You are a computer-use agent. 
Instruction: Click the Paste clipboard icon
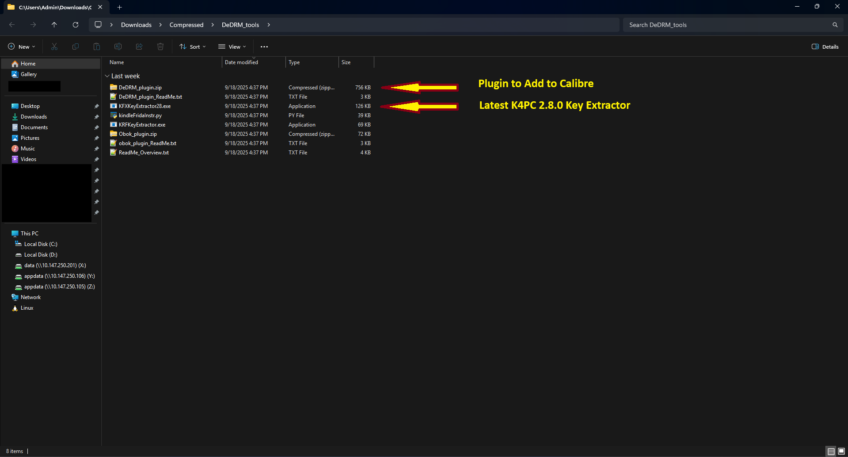coord(97,46)
